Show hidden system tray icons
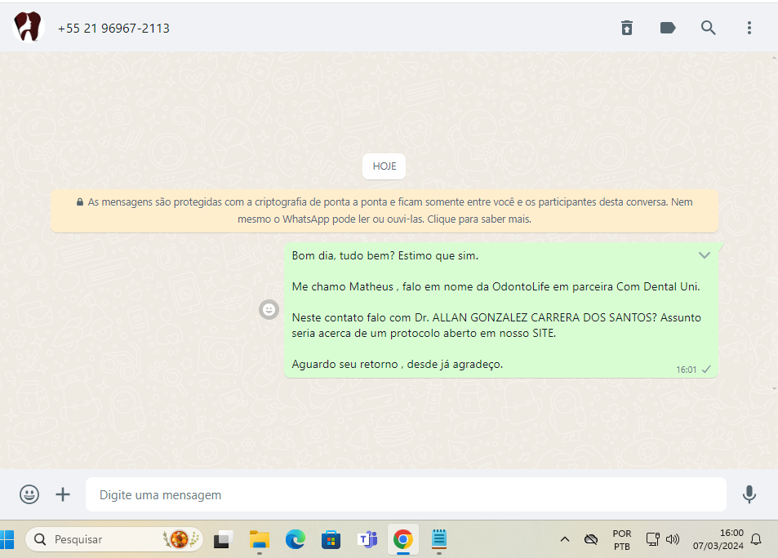 565,539
